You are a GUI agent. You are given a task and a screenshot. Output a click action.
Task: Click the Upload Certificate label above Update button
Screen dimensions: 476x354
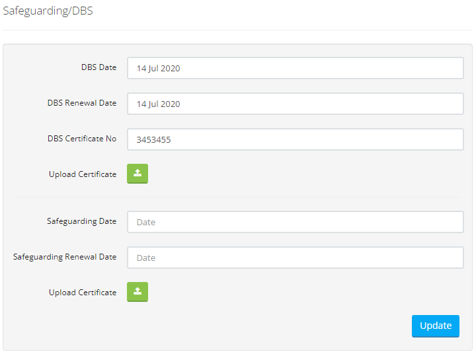83,293
